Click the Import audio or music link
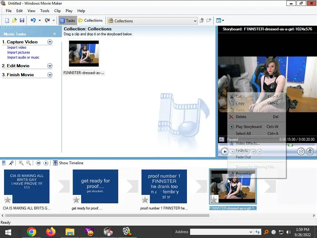 [23, 57]
